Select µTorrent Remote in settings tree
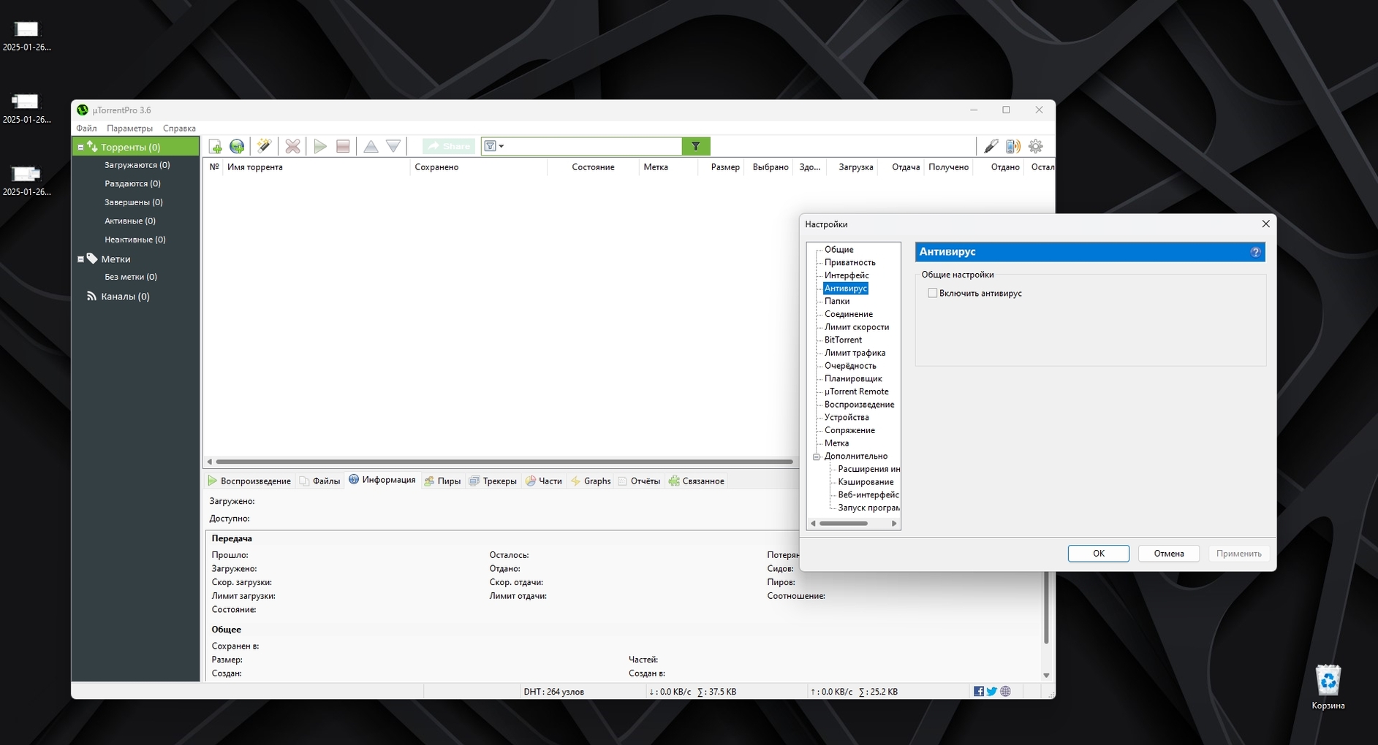1378x745 pixels. pyautogui.click(x=856, y=391)
